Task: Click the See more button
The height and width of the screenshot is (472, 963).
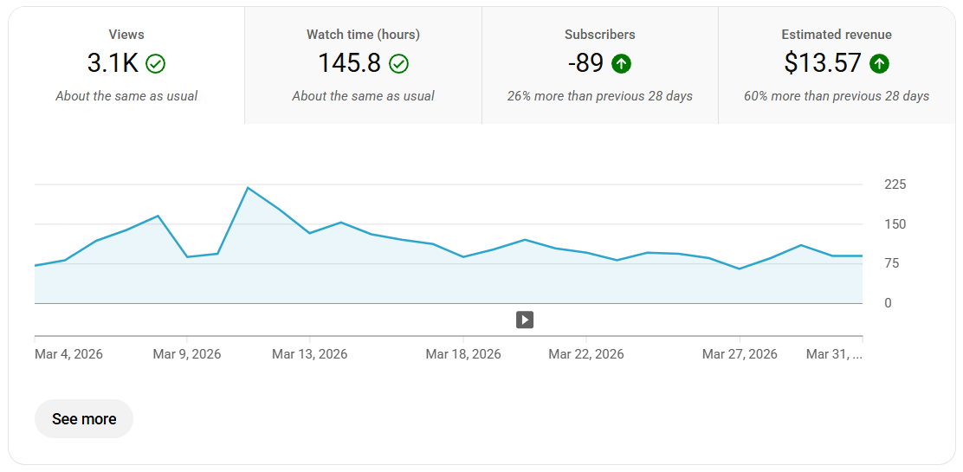Action: [x=84, y=419]
